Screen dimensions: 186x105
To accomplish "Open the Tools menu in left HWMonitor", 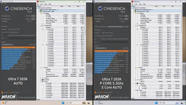I will [45, 4].
